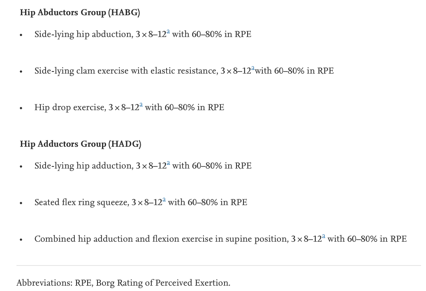Open footnote a after Hip drop exercise

pos(141,105)
